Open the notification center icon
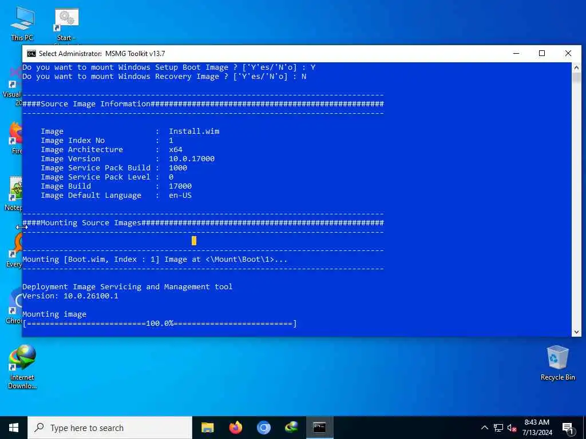Screen dimensions: 586x439 click(x=568, y=428)
